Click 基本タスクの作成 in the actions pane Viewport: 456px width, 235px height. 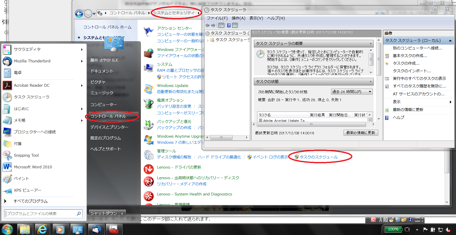click(410, 56)
